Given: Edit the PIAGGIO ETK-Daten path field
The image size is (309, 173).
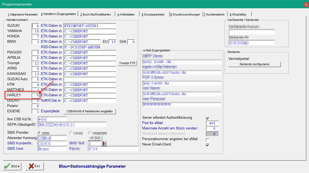Looking at the screenshot, I should pyautogui.click(x=90, y=53).
